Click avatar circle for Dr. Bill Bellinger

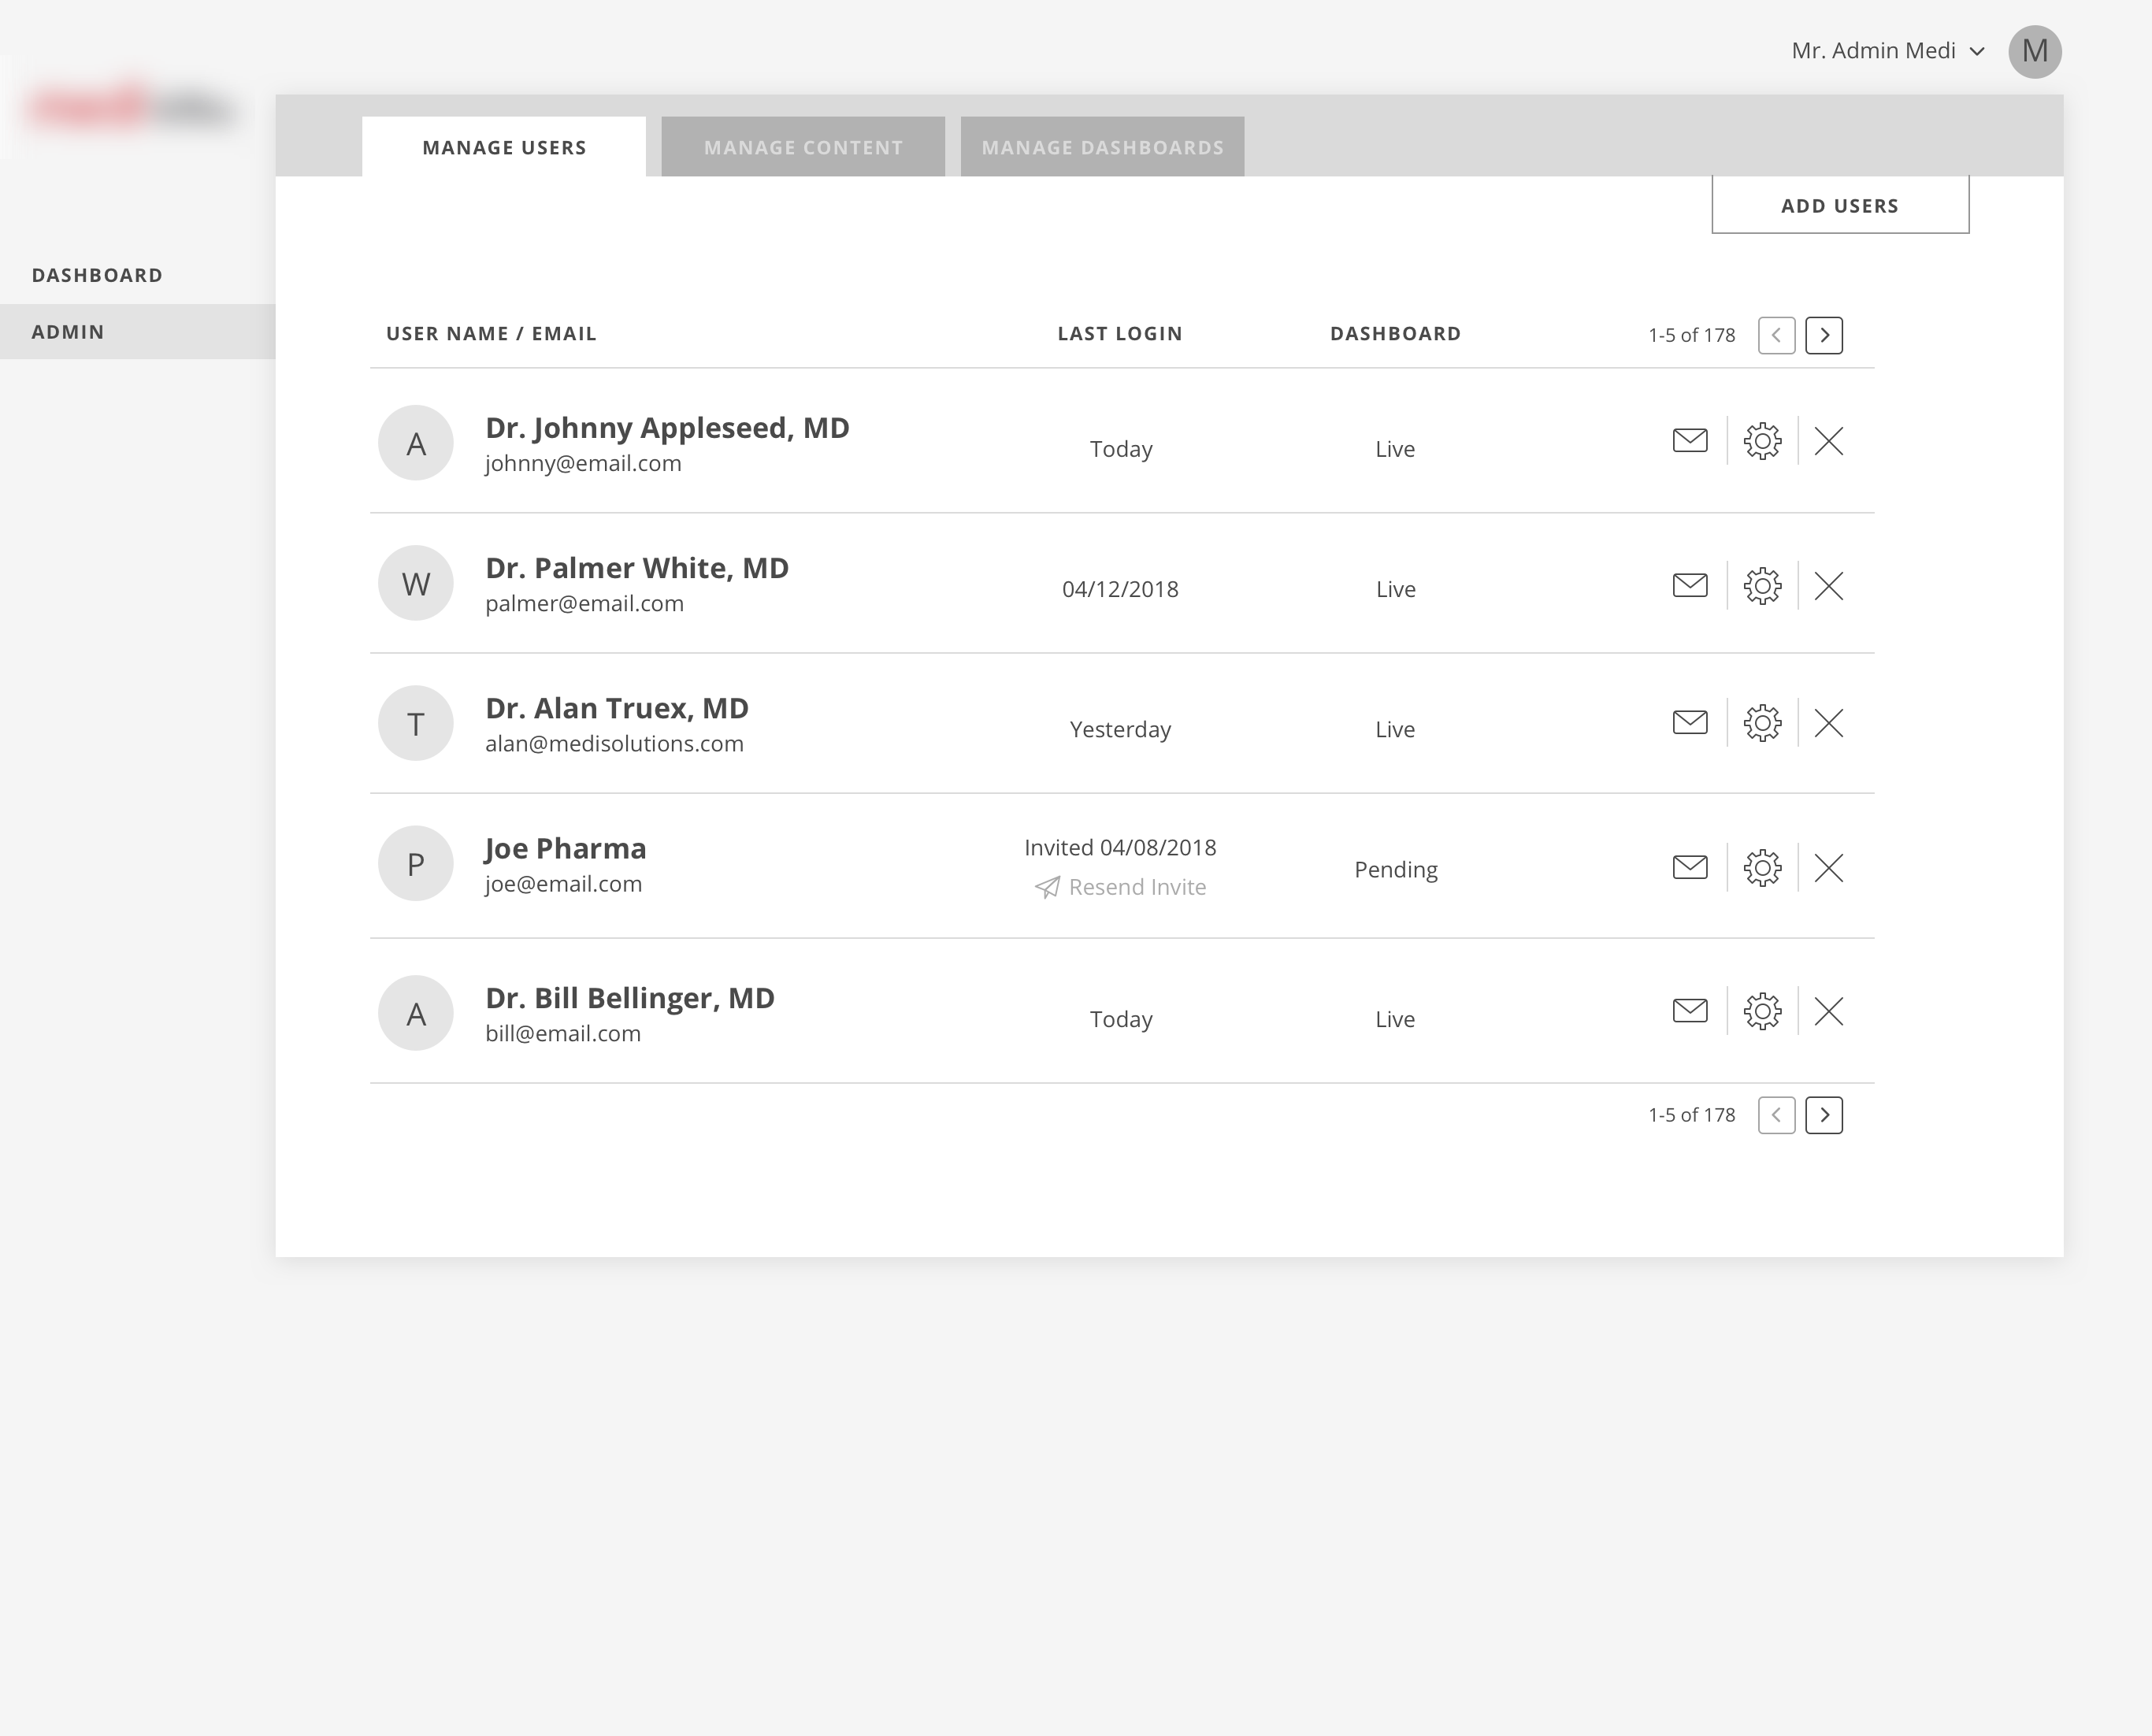416,1013
